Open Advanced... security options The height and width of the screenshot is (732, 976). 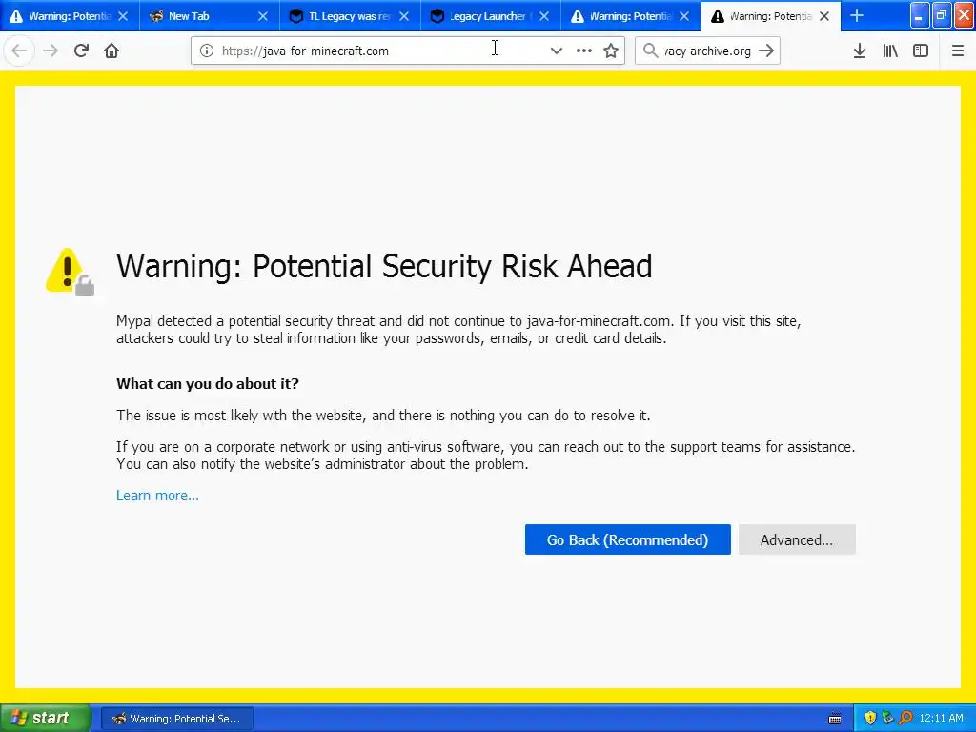pyautogui.click(x=797, y=539)
